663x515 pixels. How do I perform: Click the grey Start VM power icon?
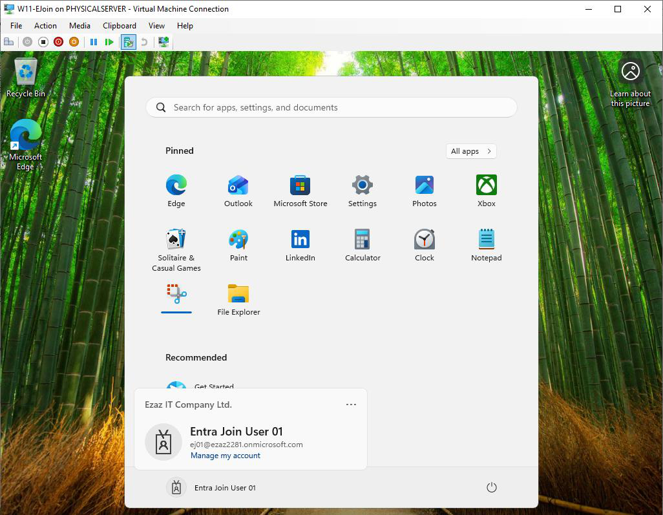28,42
